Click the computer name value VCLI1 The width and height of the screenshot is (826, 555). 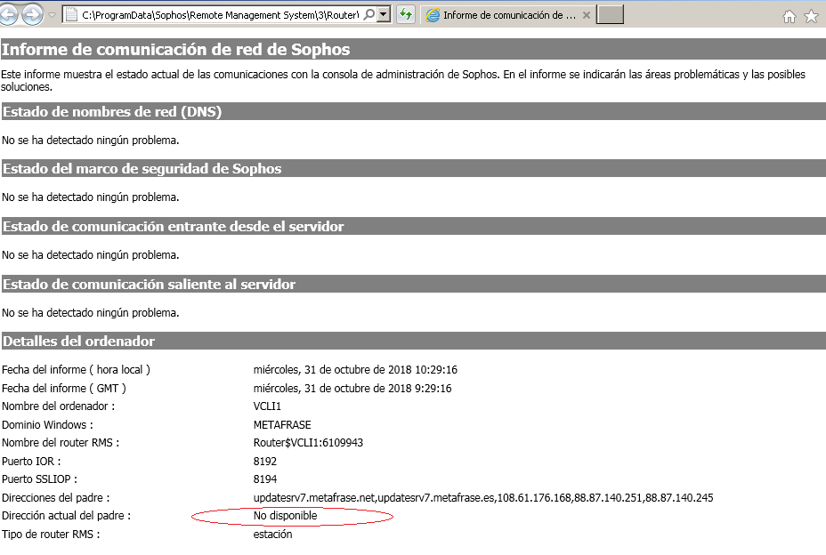[x=267, y=406]
